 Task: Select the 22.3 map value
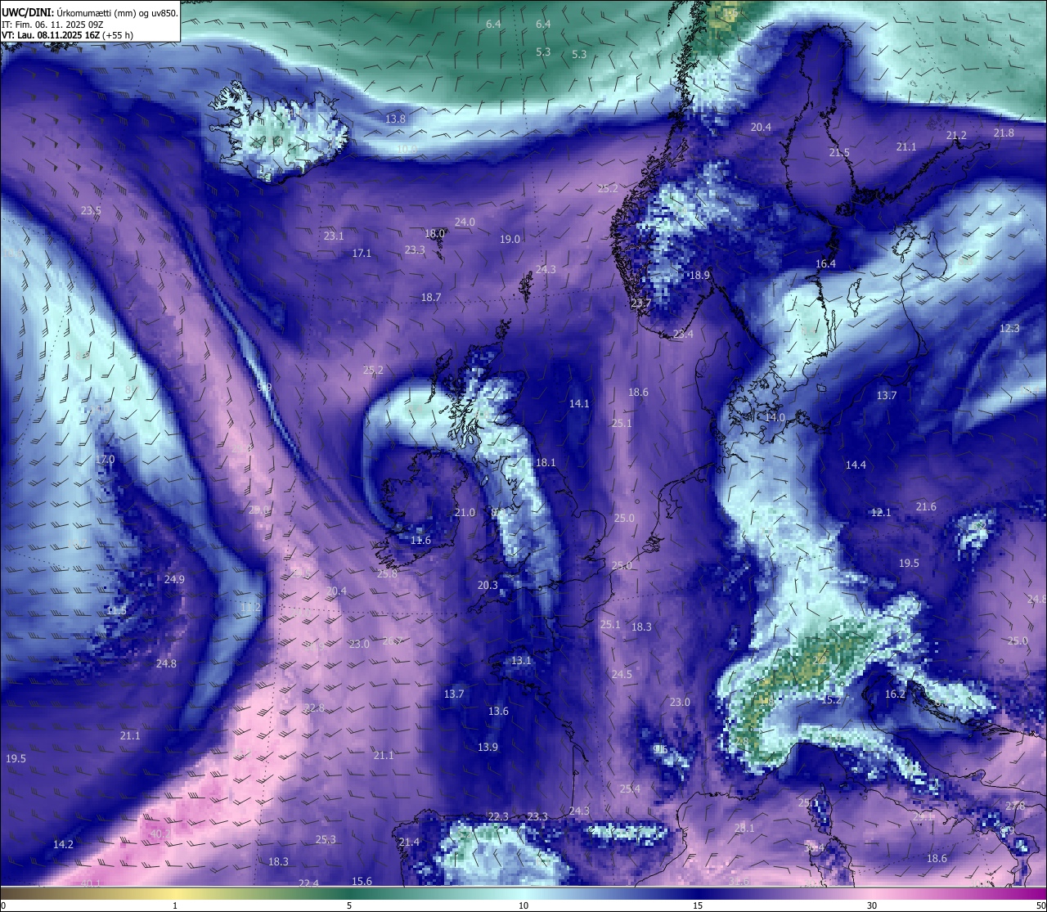click(498, 816)
